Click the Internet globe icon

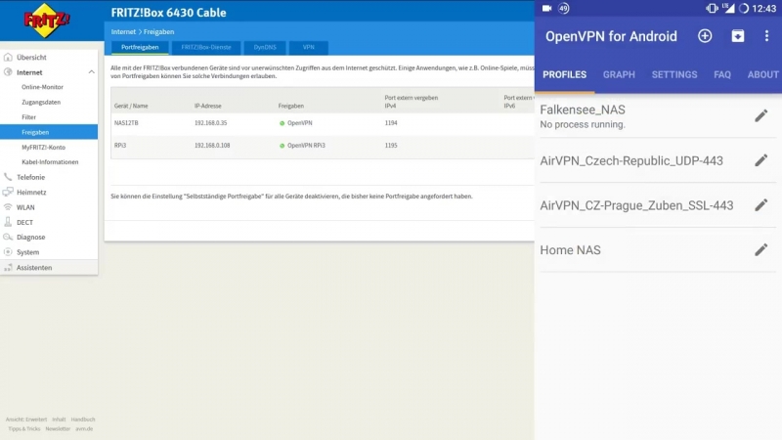tap(8, 71)
